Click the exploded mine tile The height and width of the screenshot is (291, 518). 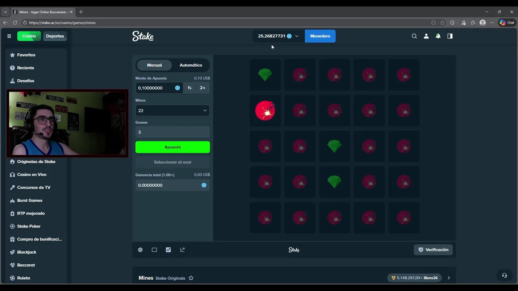coord(265,110)
